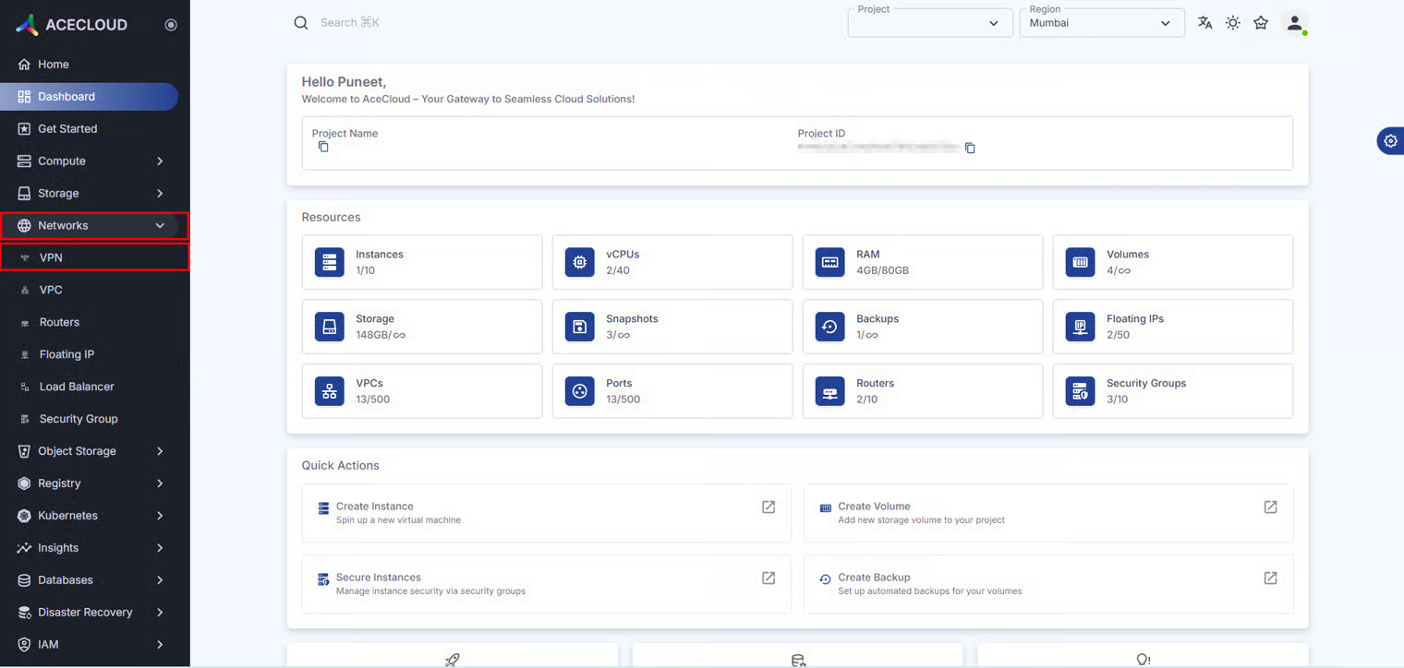Image resolution: width=1404 pixels, height=668 pixels.
Task: Open the Floating IPs resource card
Action: [x=1172, y=327]
